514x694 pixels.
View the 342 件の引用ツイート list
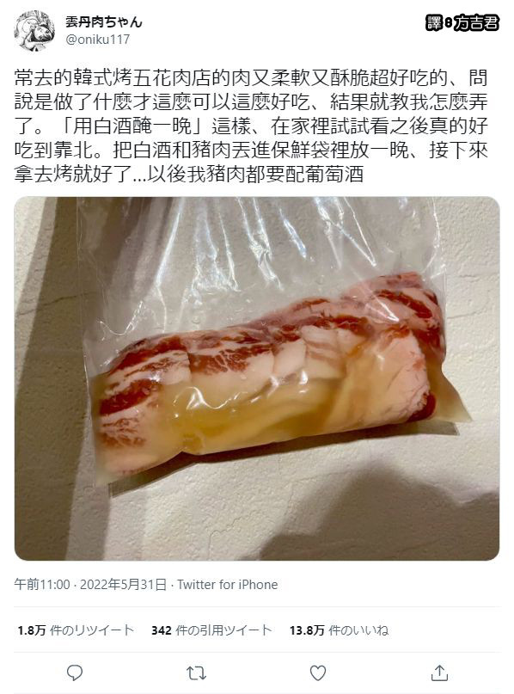coord(211,630)
